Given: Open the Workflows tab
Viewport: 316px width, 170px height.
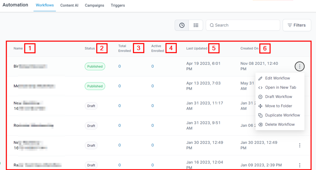Looking at the screenshot, I should click(x=45, y=5).
